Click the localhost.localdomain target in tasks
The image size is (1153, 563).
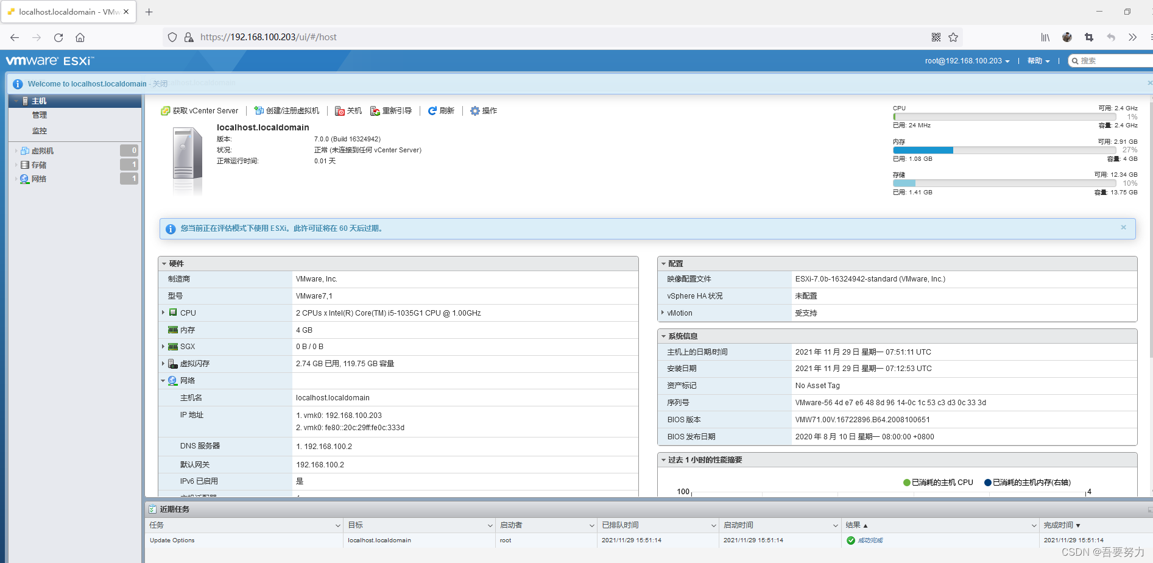click(x=379, y=540)
